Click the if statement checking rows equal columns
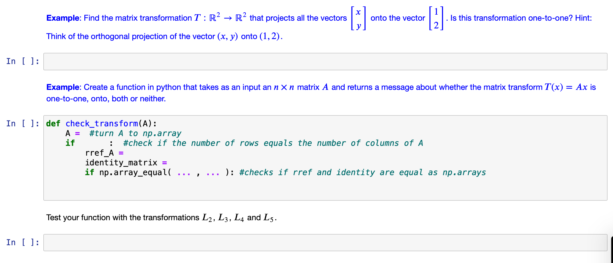 [70, 143]
